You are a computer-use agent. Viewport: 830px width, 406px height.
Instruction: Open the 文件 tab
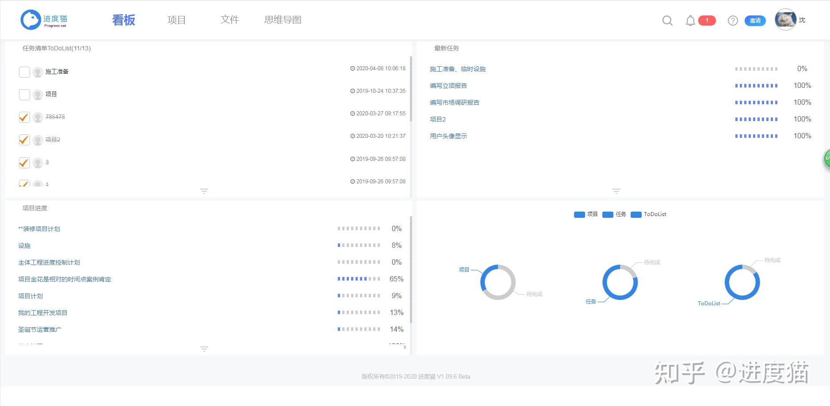pyautogui.click(x=229, y=20)
